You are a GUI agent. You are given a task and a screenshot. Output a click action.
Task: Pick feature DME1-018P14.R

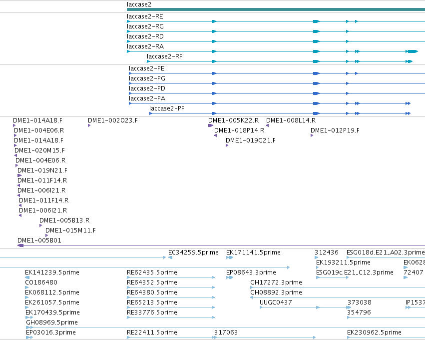239,130
